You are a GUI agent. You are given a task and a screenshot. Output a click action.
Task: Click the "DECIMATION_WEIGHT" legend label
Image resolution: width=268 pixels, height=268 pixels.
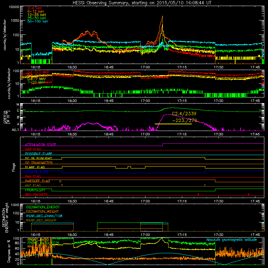(43, 212)
